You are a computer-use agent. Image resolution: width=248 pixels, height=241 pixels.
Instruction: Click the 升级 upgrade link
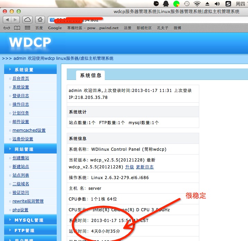coord(129,167)
